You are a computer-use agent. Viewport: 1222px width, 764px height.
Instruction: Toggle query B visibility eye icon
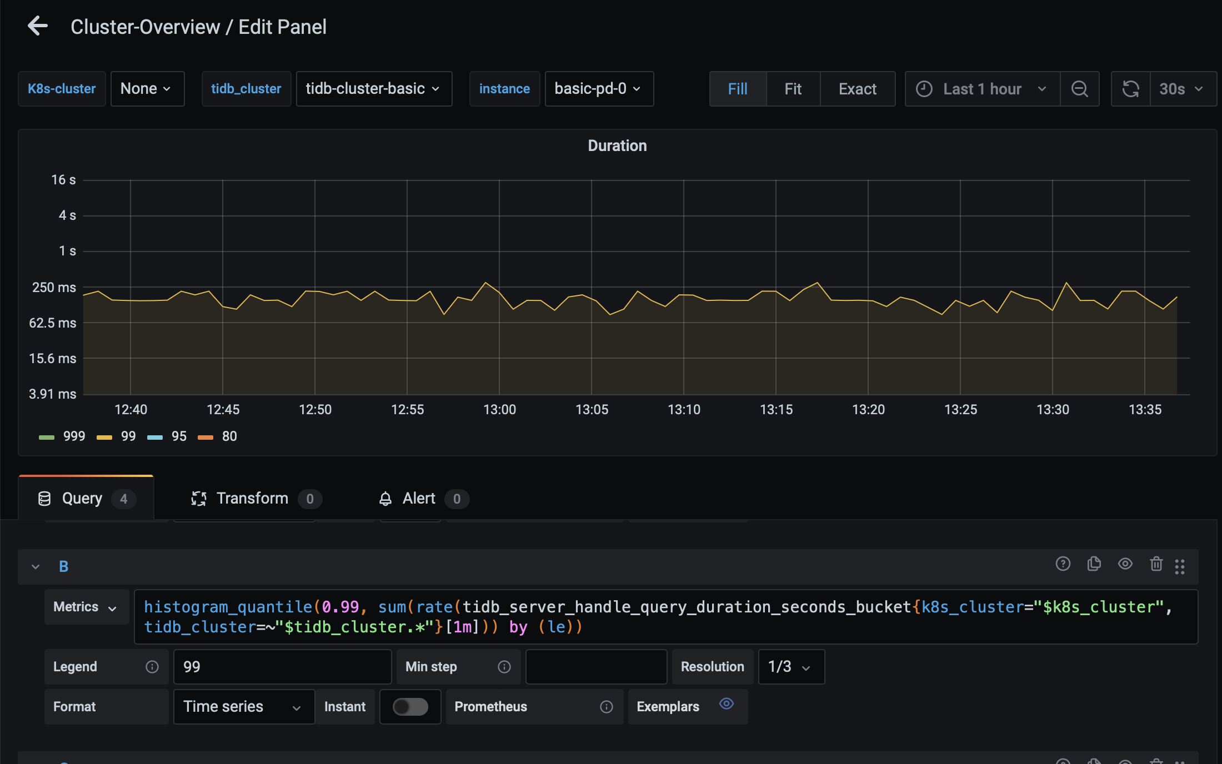[x=1125, y=564]
